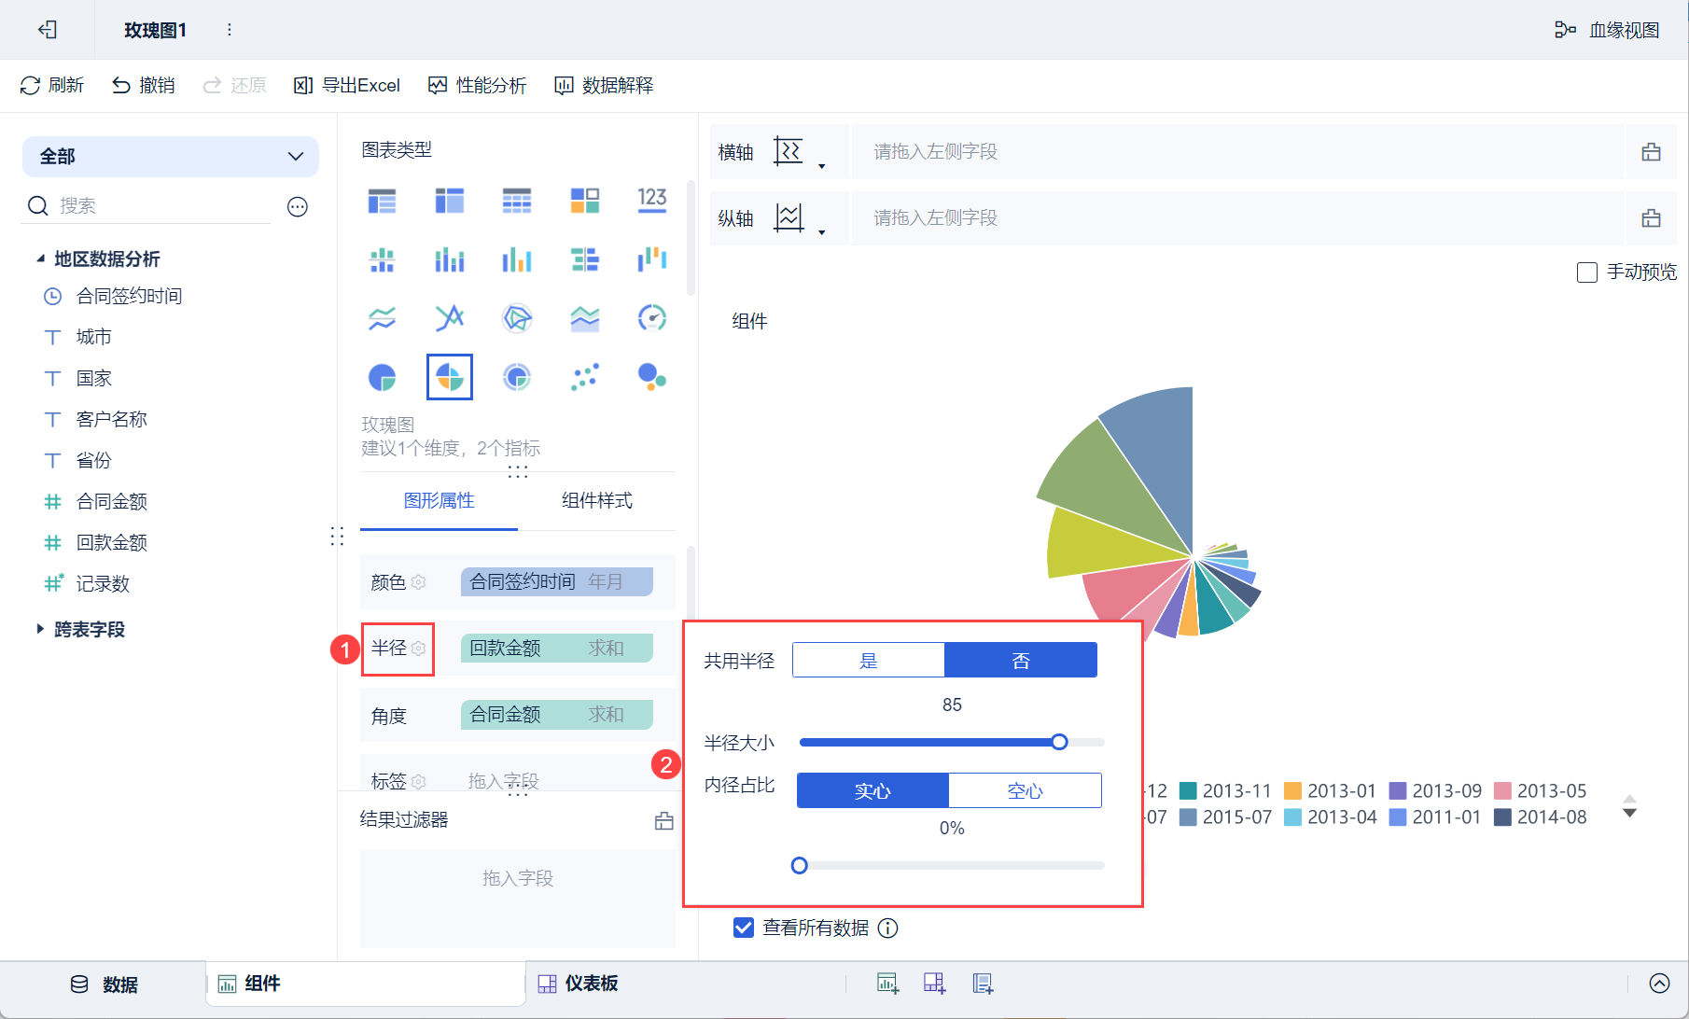Open the 数据 bottom tab

(105, 984)
